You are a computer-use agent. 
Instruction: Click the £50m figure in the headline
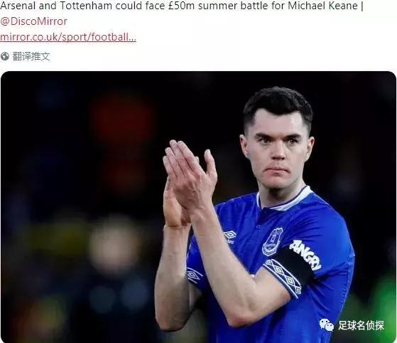[x=182, y=6]
